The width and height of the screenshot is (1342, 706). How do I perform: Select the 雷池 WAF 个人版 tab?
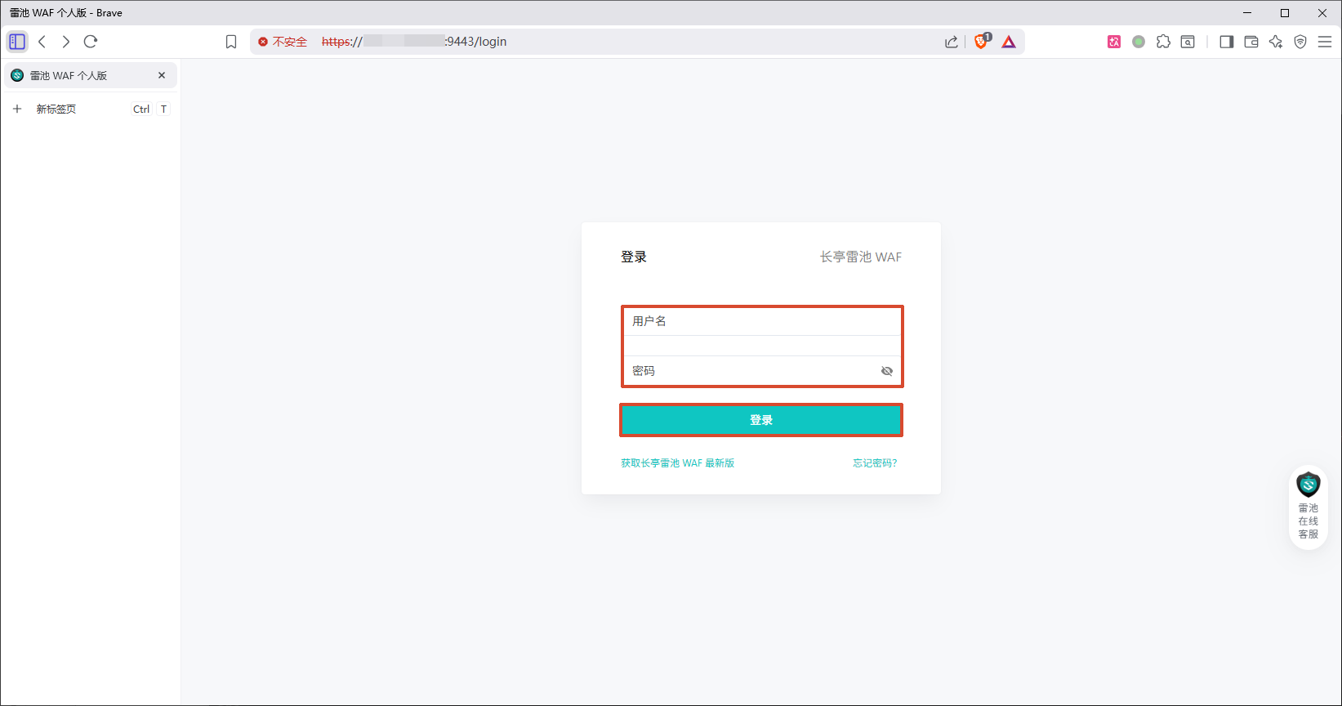(x=91, y=75)
